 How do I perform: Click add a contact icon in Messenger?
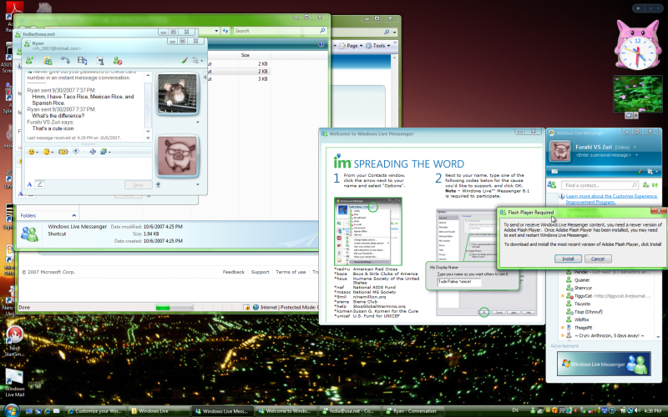tap(645, 185)
